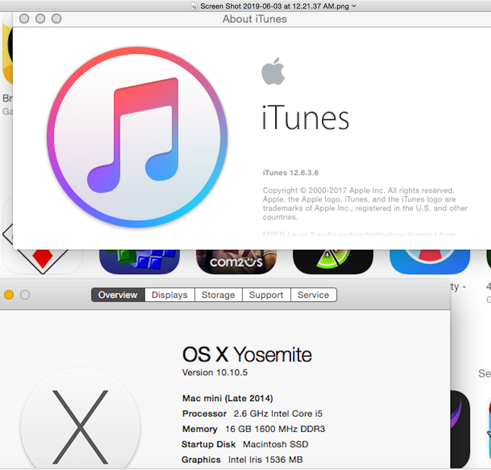This screenshot has height=470, width=491.
Task: Click the About iTunes minimize button
Action: [x=40, y=19]
